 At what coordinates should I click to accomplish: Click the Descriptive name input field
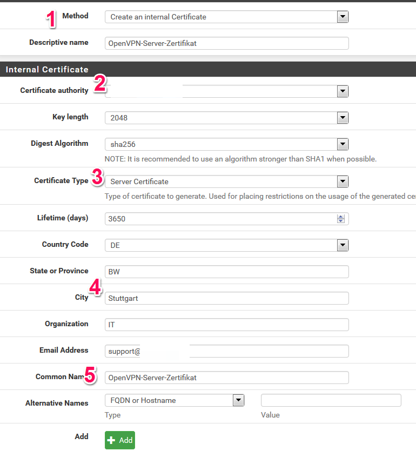click(x=227, y=43)
